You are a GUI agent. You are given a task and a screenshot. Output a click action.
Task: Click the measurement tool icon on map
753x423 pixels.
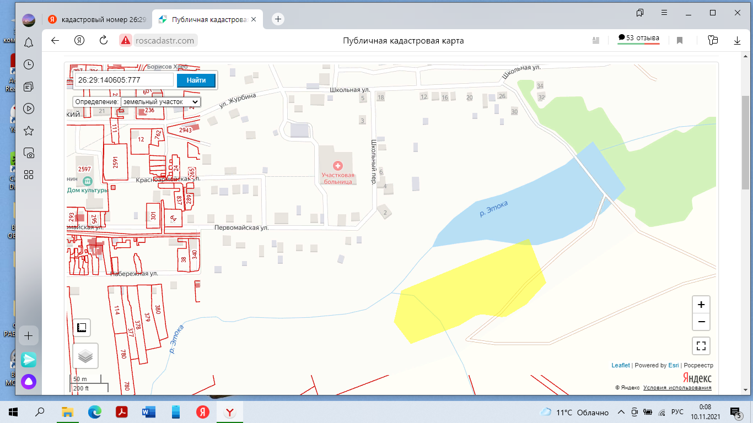point(82,328)
